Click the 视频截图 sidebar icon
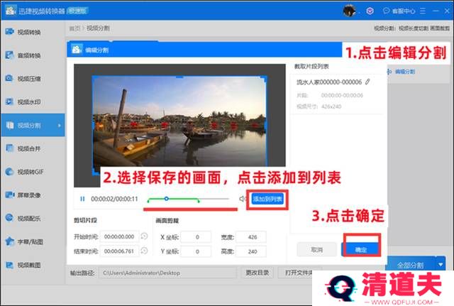 coord(9,265)
